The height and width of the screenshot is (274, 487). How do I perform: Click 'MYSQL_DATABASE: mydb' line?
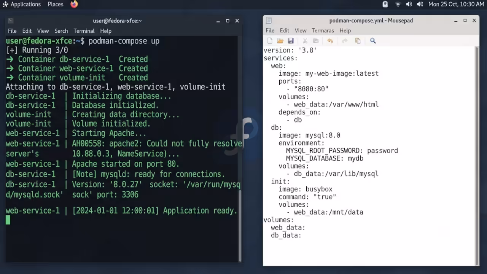pos(325,158)
